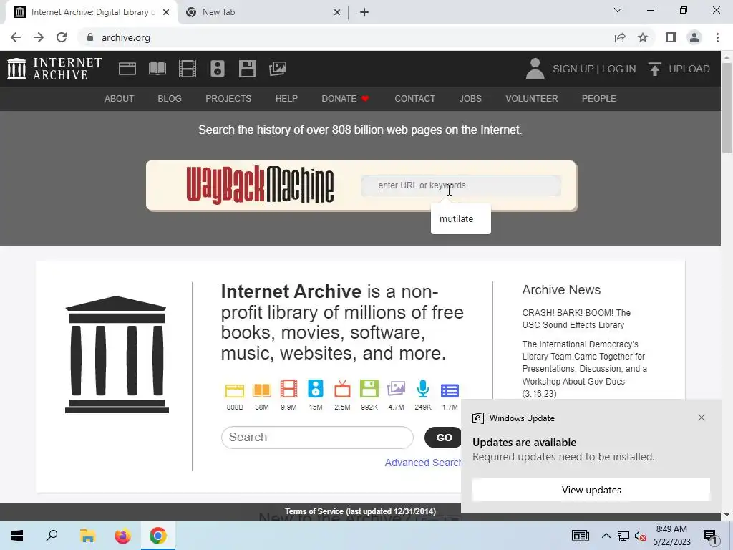
Task: Open the VOLUNTEER menu item
Action: (532, 99)
